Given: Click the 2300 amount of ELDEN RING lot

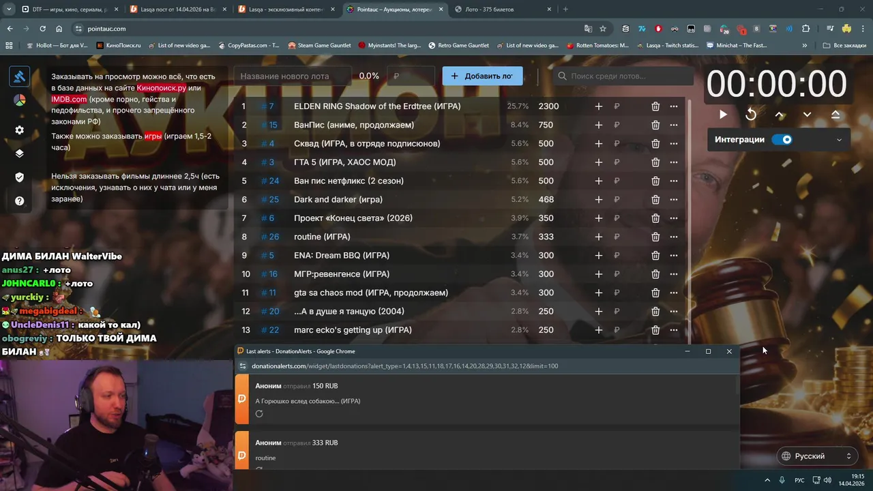Looking at the screenshot, I should click(548, 106).
